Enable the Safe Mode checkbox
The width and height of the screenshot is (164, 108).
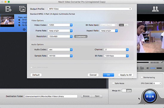pos(113,83)
